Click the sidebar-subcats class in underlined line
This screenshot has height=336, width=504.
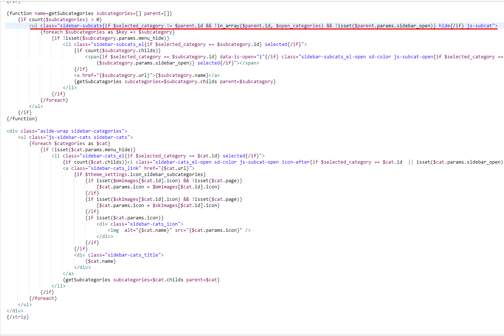click(x=81, y=26)
